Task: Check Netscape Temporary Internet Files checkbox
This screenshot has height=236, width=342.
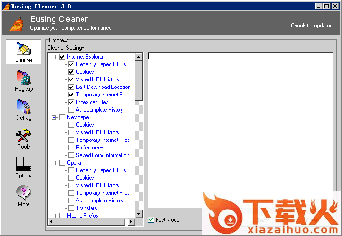Action: click(x=71, y=140)
